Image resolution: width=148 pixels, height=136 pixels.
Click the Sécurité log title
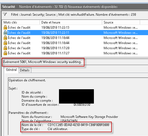coord(9,7)
